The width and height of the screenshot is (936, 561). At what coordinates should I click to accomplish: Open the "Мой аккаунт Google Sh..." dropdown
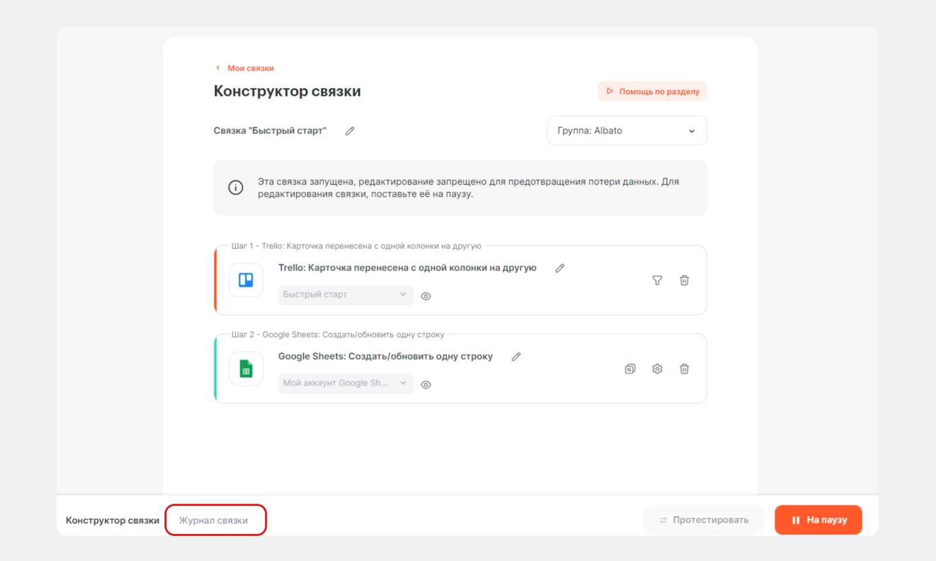click(345, 383)
